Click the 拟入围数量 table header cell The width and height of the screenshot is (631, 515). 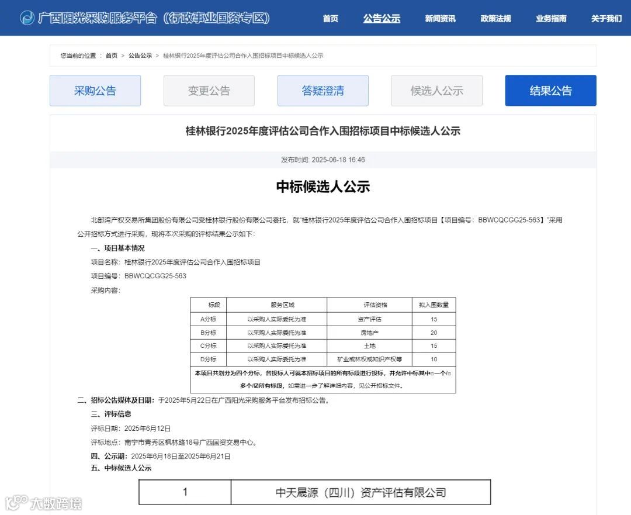[434, 305]
